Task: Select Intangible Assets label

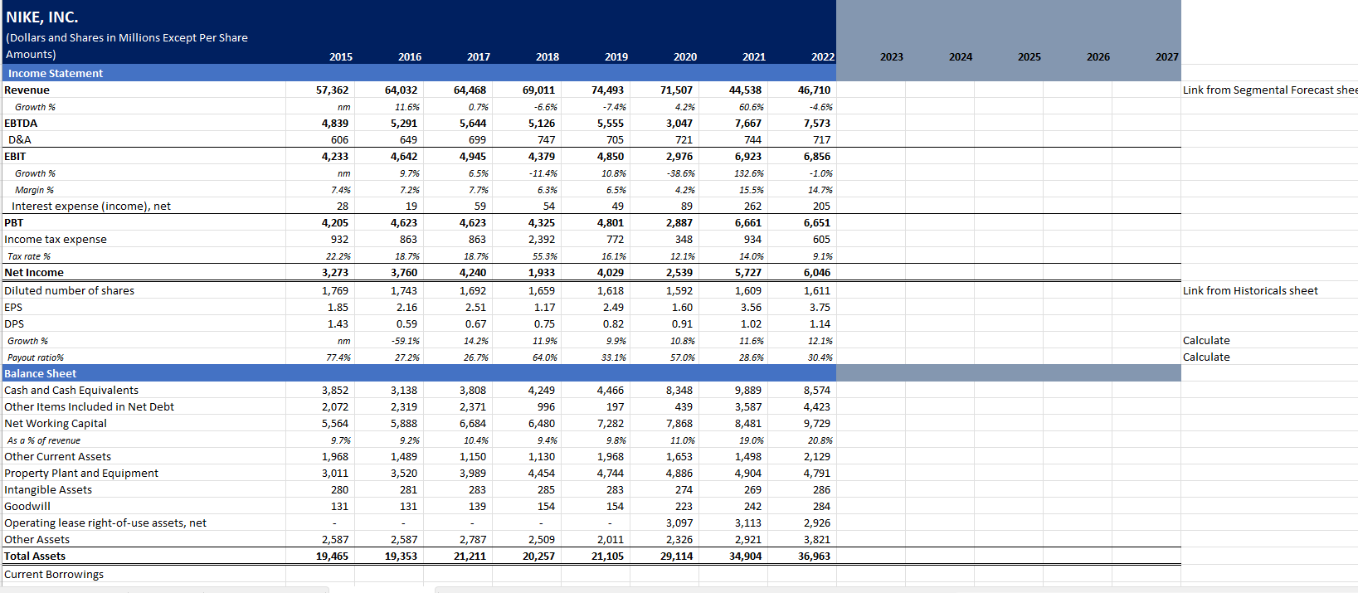Action: pos(48,489)
